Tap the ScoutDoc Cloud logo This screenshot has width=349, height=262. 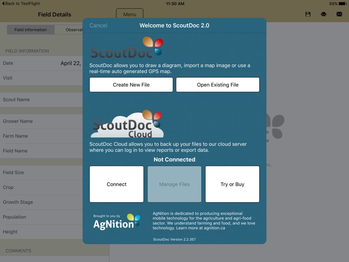[127, 124]
